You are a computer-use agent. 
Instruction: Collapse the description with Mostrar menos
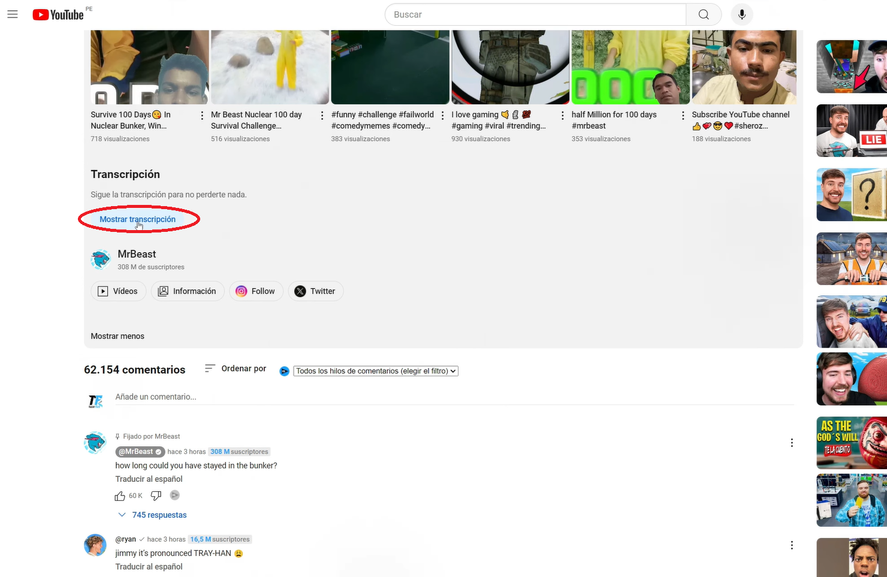click(117, 336)
